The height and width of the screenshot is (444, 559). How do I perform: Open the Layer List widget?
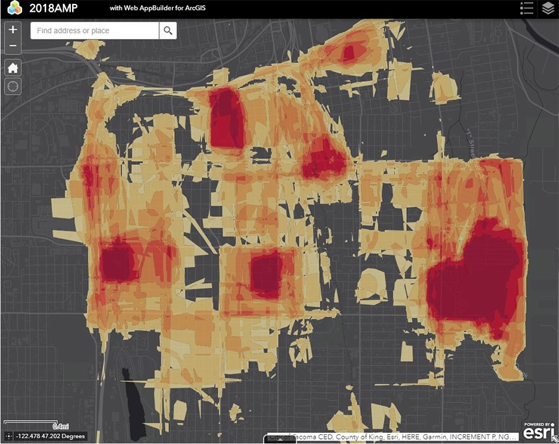pyautogui.click(x=548, y=8)
